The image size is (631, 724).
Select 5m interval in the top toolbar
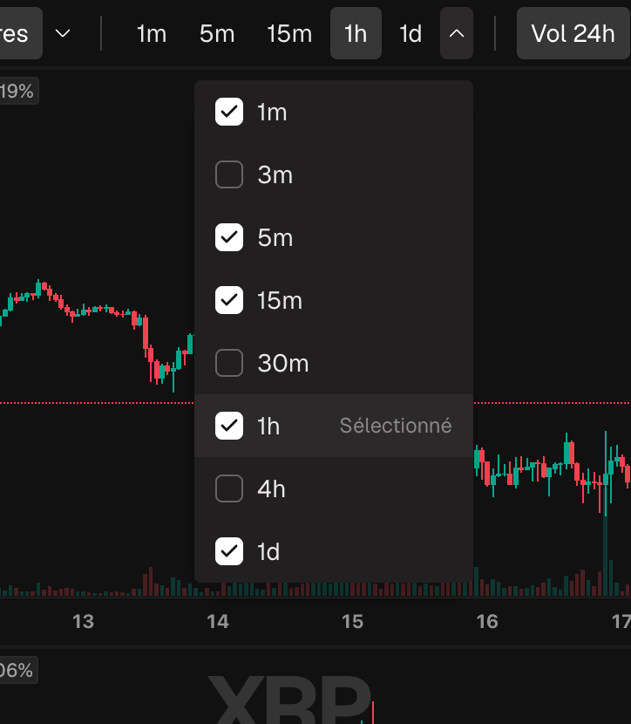(217, 33)
